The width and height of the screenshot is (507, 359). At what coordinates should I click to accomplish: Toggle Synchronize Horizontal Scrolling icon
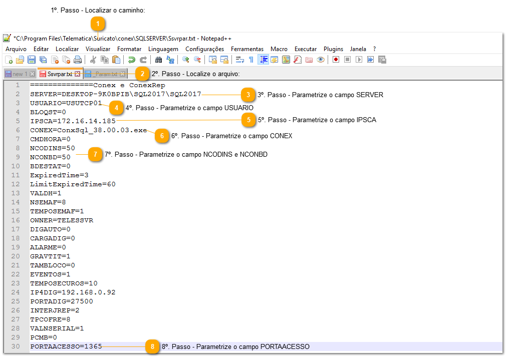[x=224, y=60]
